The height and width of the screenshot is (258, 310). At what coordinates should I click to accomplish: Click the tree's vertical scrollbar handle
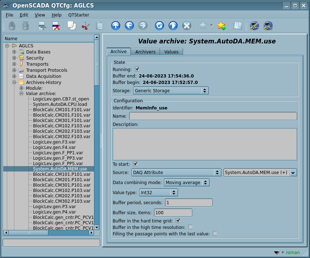[97, 63]
